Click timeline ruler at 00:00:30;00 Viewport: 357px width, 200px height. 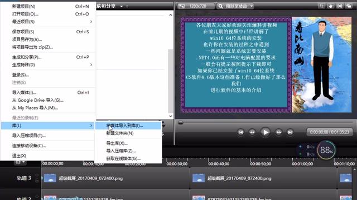tap(177, 164)
